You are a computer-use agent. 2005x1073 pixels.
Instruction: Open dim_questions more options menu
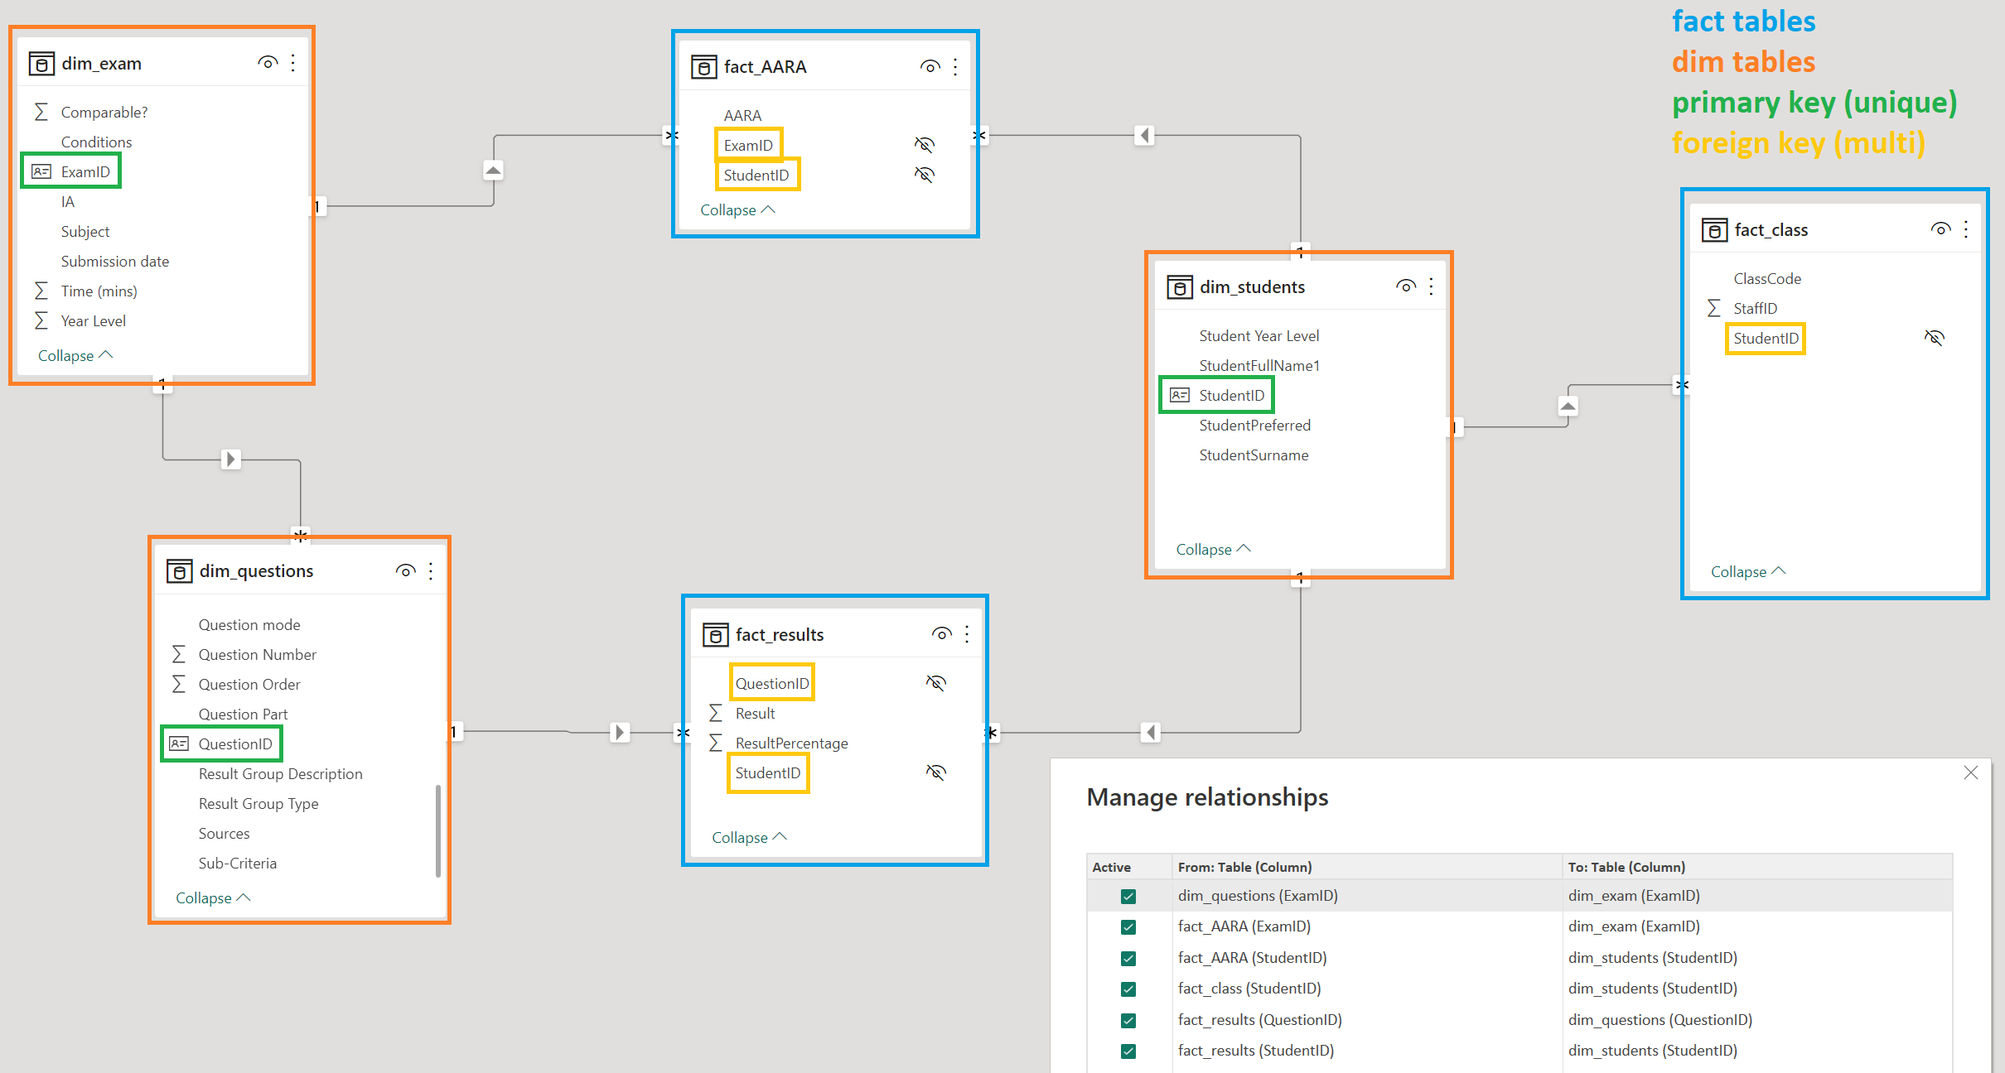point(431,570)
